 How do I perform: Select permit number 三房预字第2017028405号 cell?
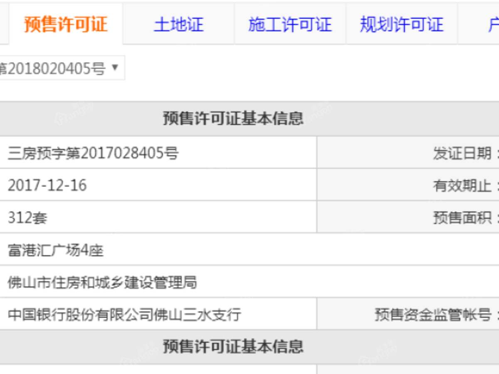click(x=93, y=153)
